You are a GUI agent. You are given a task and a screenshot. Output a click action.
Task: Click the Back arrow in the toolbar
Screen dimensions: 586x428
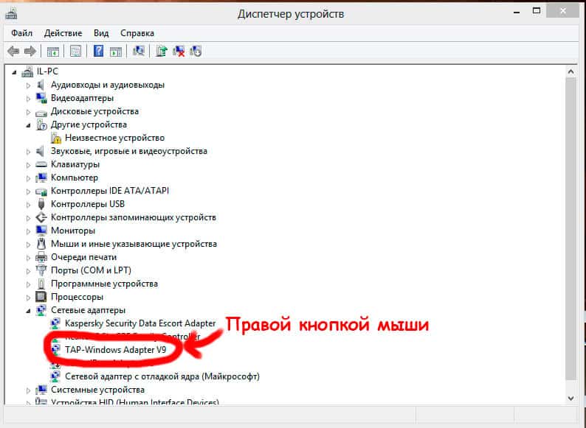(13, 51)
